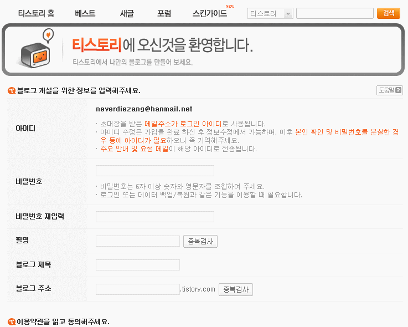
Task: Click the 주요 안내 및 요청 메일 text
Action: pos(135,149)
